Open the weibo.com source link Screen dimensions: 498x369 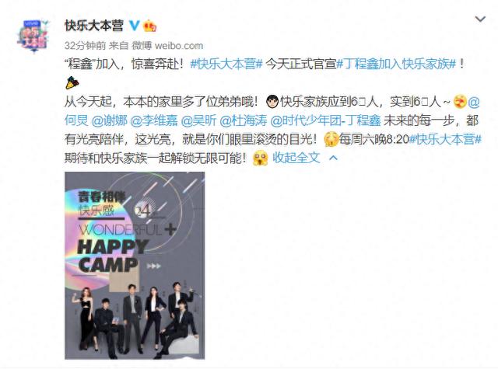179,46
